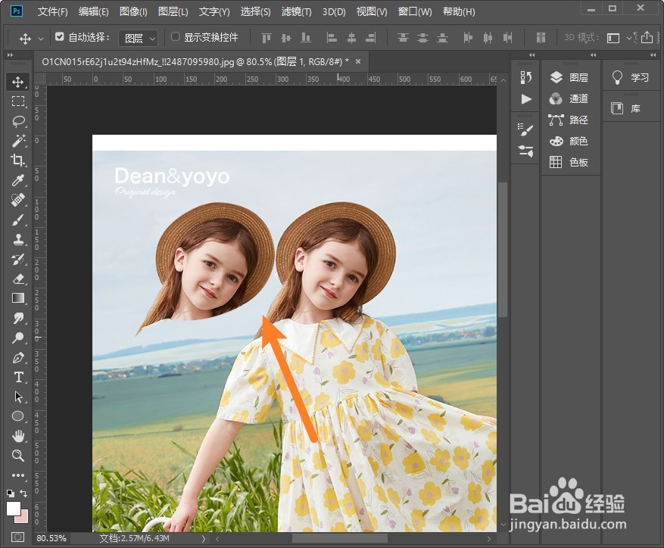Viewport: 664px width, 548px height.
Task: Select the Clone Stamp tool
Action: pos(18,239)
